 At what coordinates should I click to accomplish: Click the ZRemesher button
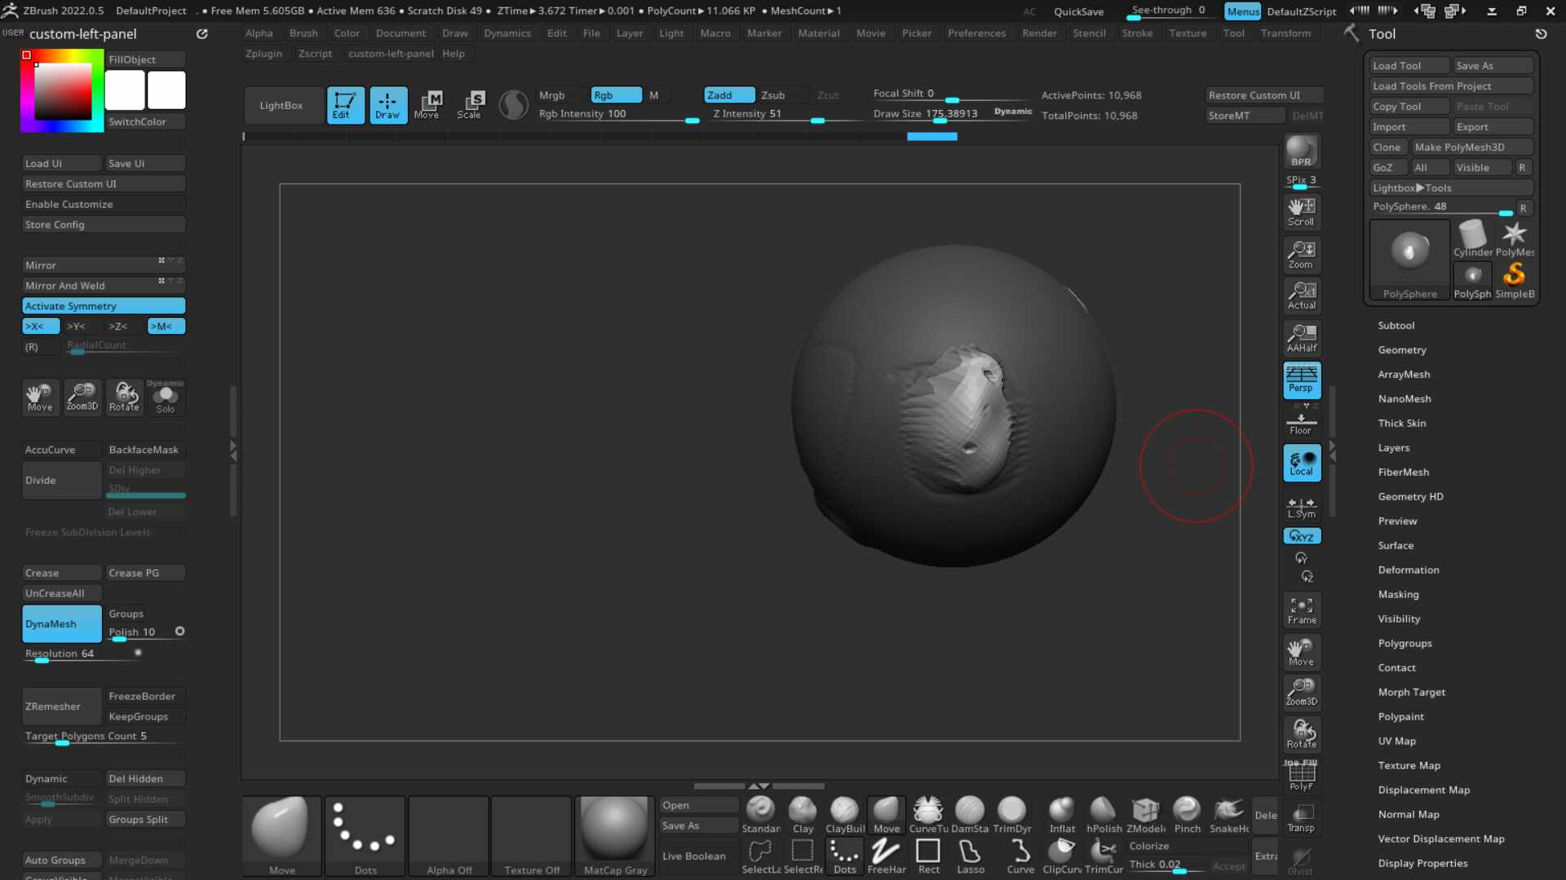(x=62, y=706)
